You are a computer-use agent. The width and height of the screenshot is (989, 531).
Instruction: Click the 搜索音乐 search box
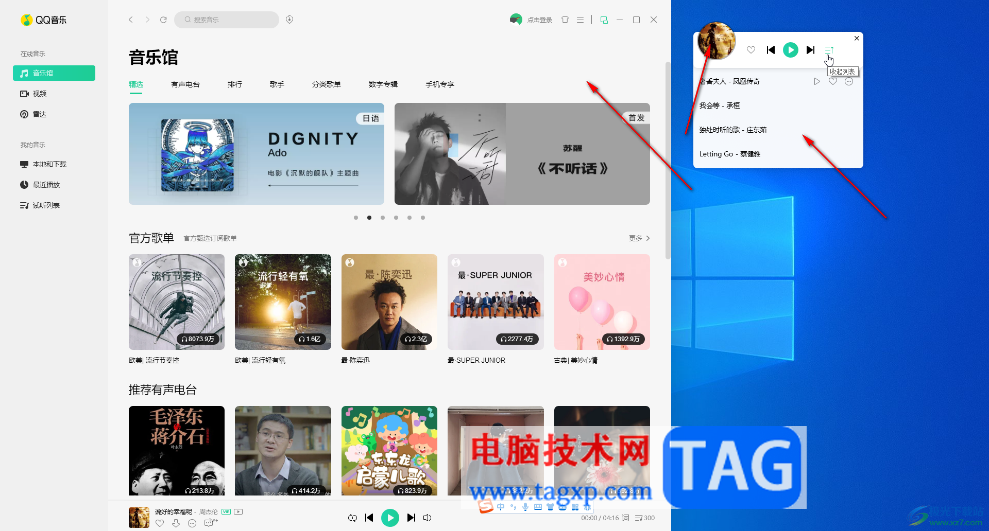point(227,20)
